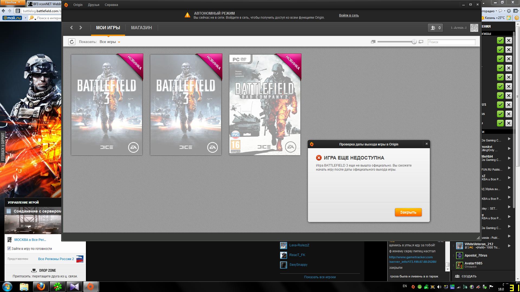Toggle 'Зайти в игру по готовности' checkbox
The height and width of the screenshot is (292, 520).
[9, 248]
